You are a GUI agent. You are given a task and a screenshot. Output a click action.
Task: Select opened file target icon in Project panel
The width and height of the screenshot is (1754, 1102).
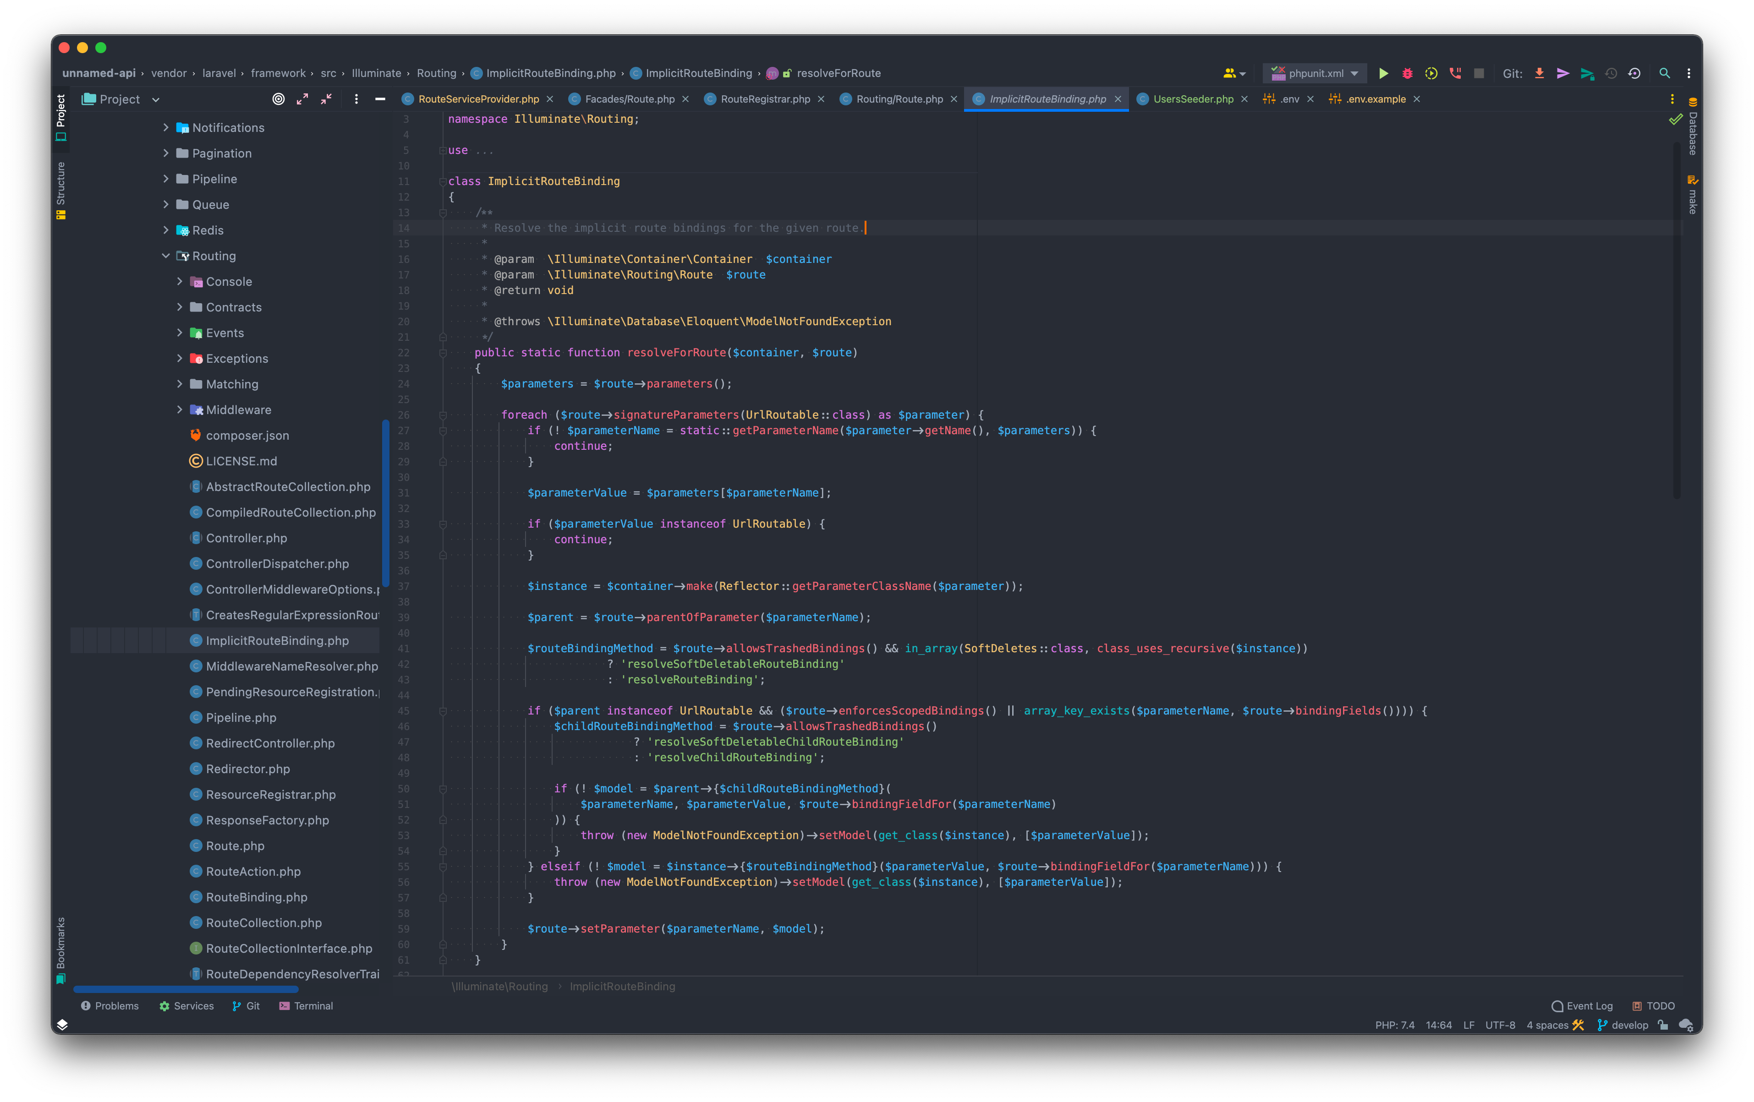278,99
